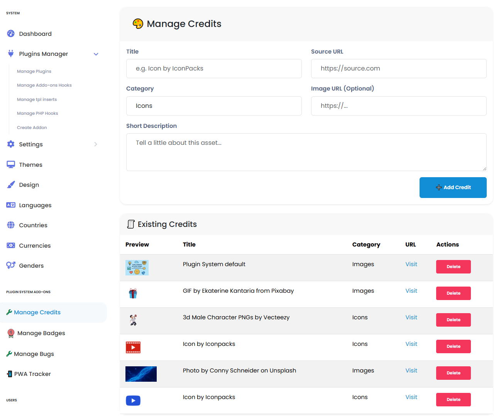The image size is (501, 416).
Task: Open the Dashboard with the palette icon
Action: pos(10,34)
